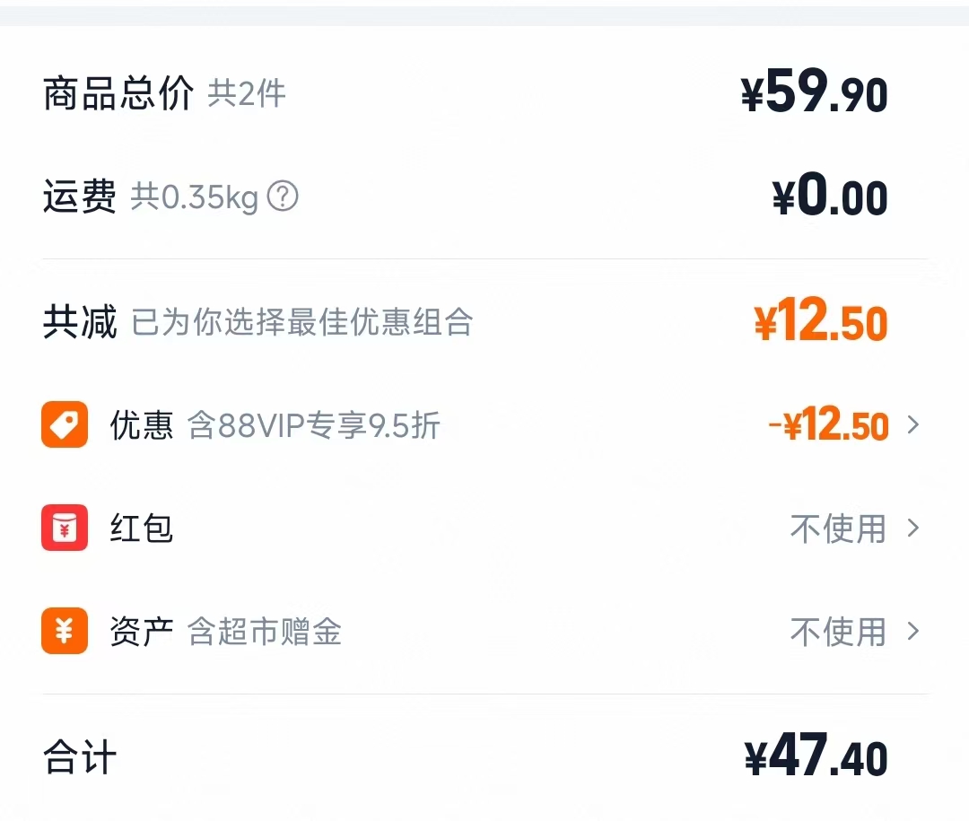Click the orange ¥ asset icon beside 资产
Screen dimensions: 969x821
point(64,632)
